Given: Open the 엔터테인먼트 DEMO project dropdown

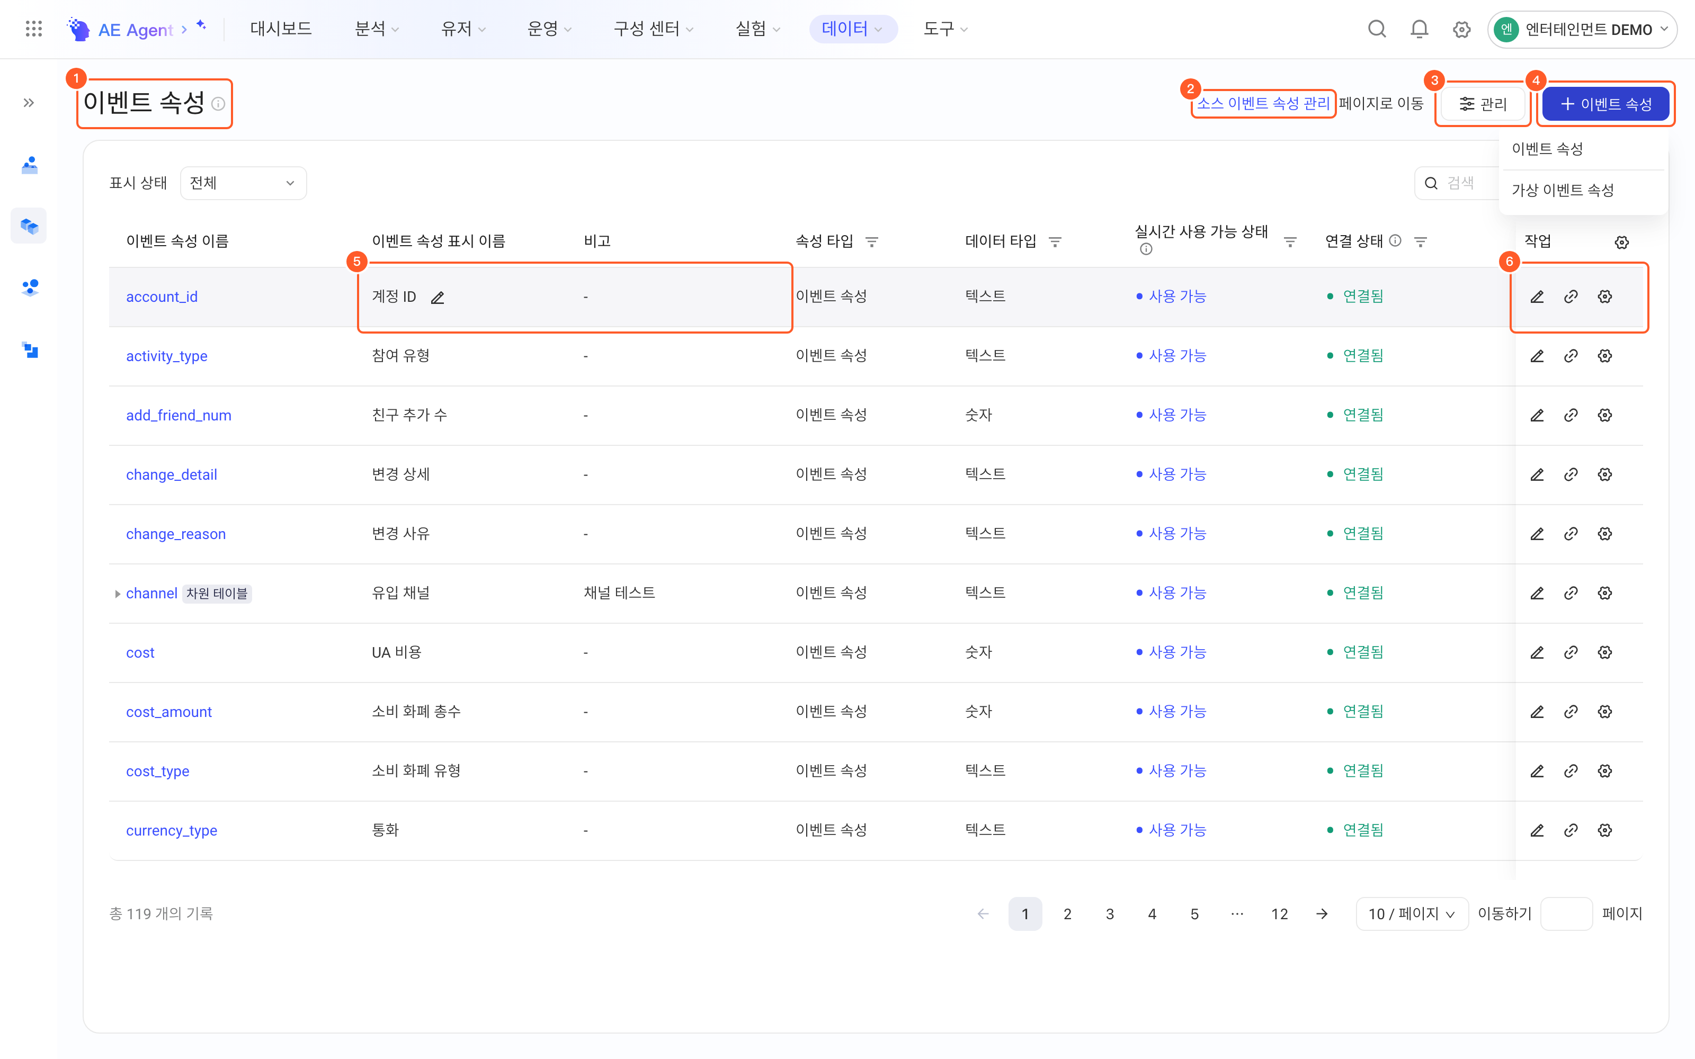Looking at the screenshot, I should (x=1582, y=30).
